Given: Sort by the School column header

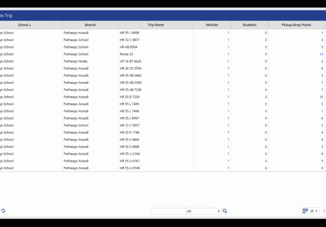Looking at the screenshot, I should (24, 25).
